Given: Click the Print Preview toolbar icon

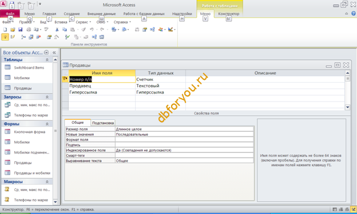Looking at the screenshot, I should click(36, 29).
